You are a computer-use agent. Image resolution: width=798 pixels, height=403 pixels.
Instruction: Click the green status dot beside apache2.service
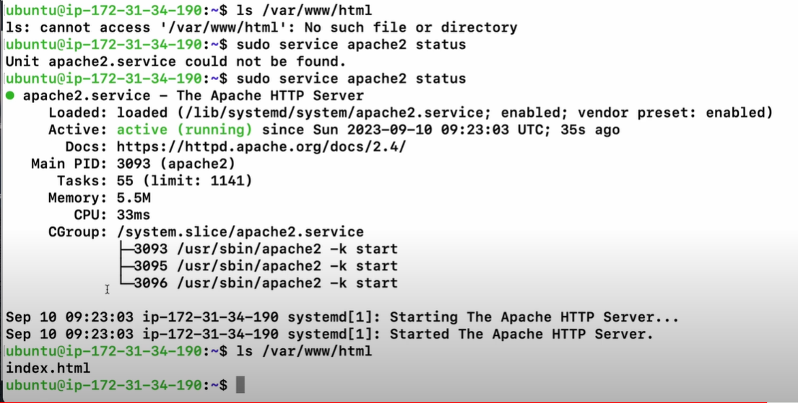[9, 96]
